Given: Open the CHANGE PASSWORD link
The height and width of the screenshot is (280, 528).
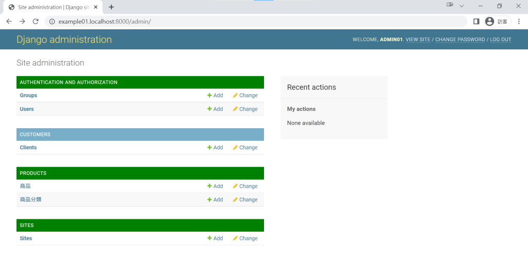Looking at the screenshot, I should point(460,39).
